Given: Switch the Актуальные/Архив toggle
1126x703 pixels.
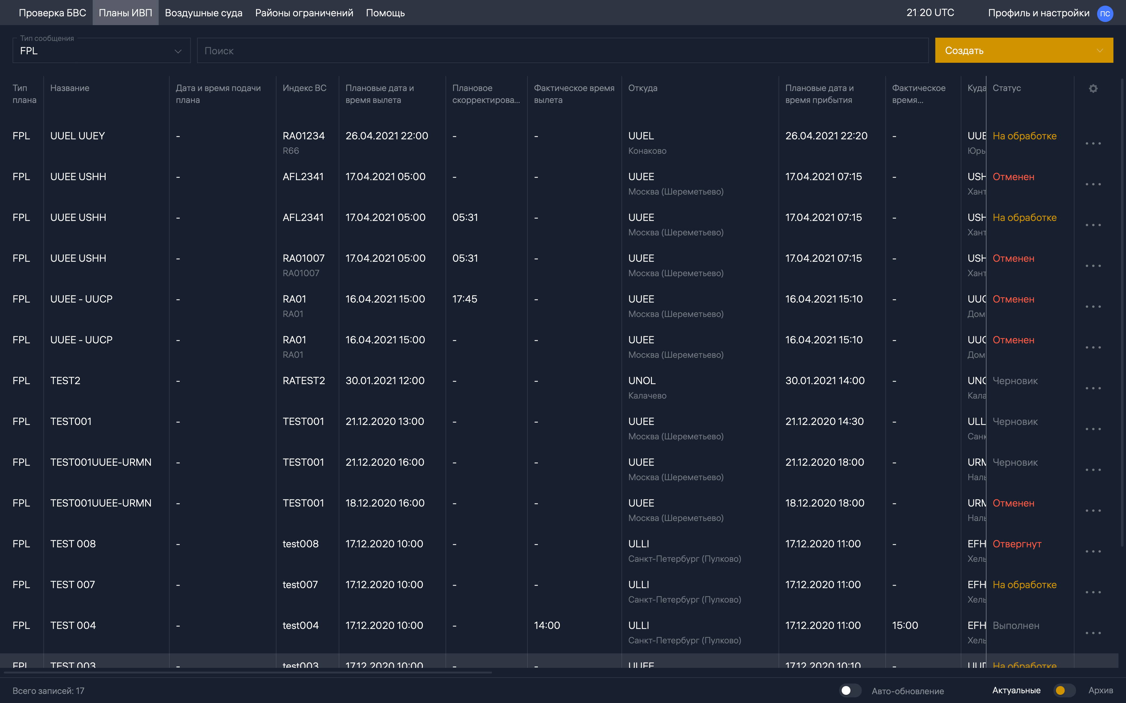Looking at the screenshot, I should click(1064, 690).
